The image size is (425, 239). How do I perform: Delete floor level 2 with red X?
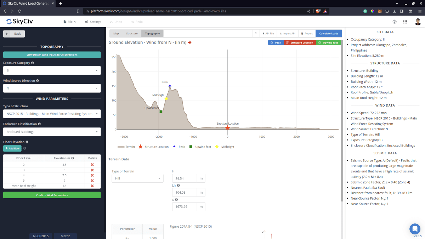(92, 165)
